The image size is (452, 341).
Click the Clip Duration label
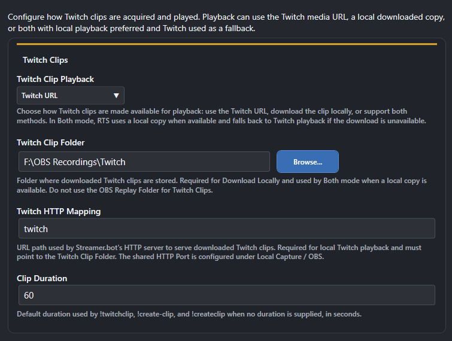(42, 278)
